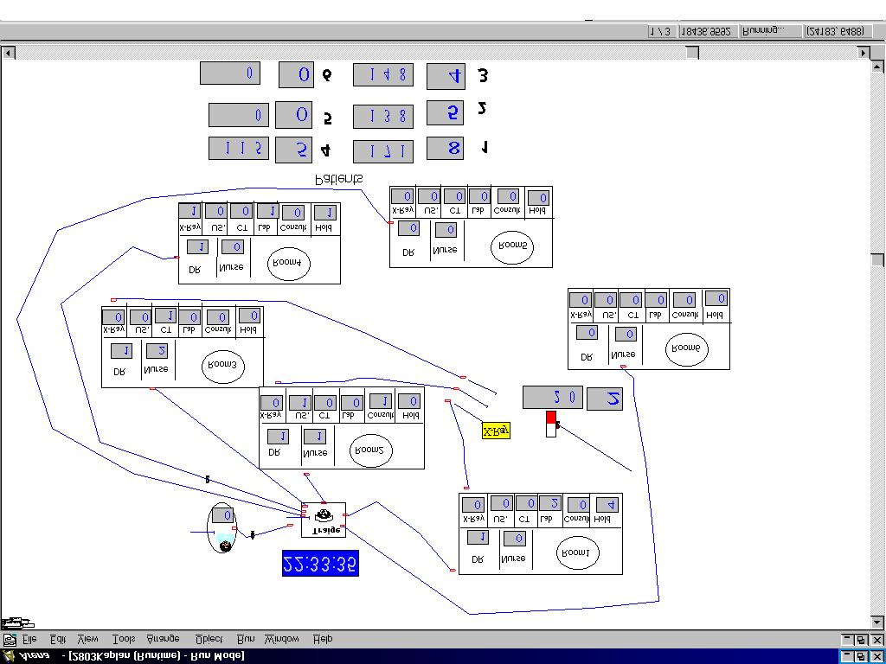Click the Arena application icon in the title bar
Image resolution: width=886 pixels, height=664 pixels.
pyautogui.click(x=9, y=655)
